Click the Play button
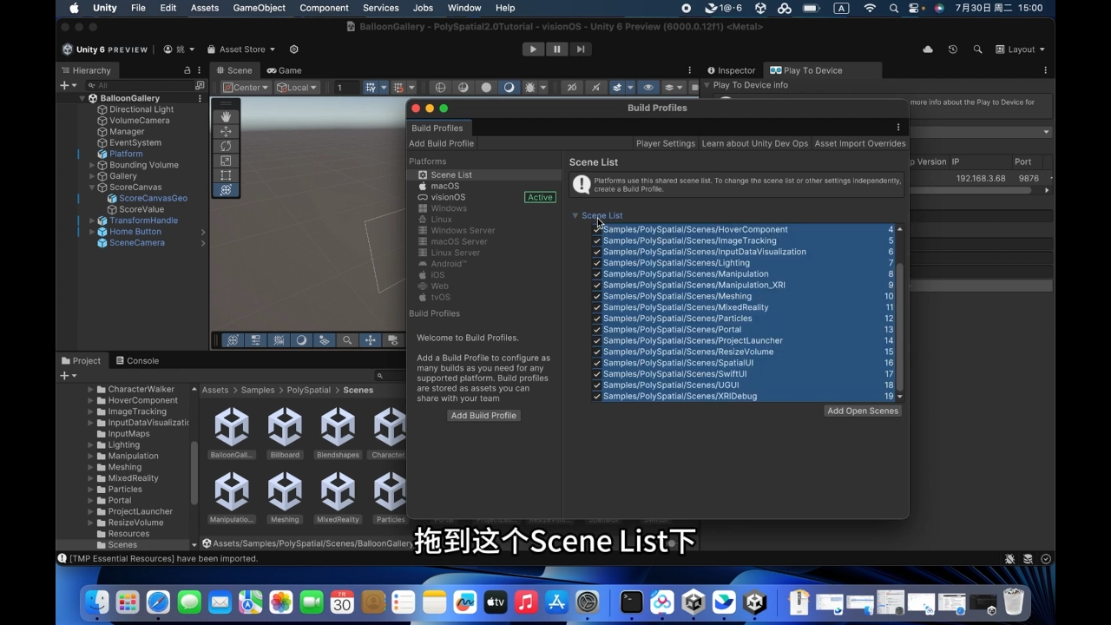The image size is (1111, 625). [x=533, y=49]
